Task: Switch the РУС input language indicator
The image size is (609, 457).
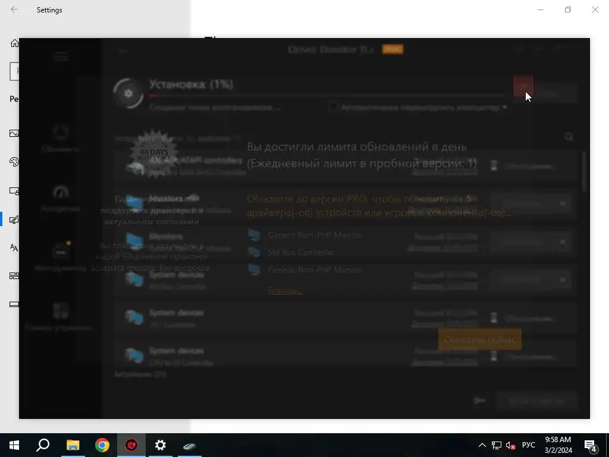Action: coord(528,445)
